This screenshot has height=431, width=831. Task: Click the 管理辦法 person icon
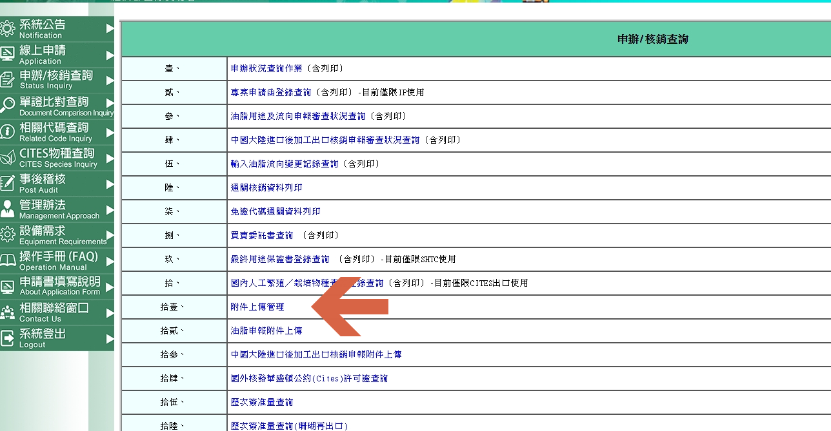click(8, 209)
